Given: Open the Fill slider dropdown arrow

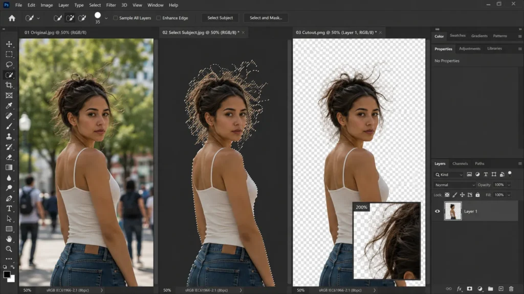Looking at the screenshot, I should [x=509, y=195].
